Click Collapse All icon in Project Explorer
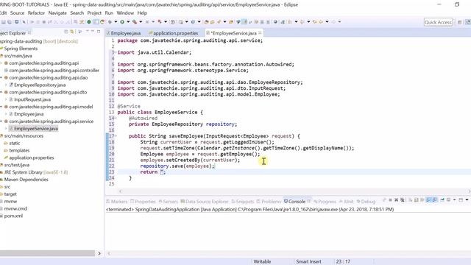 coord(65,32)
